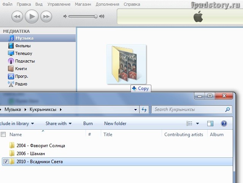Click folder icon of 2004 - Фаворит Солнца

[12, 145]
